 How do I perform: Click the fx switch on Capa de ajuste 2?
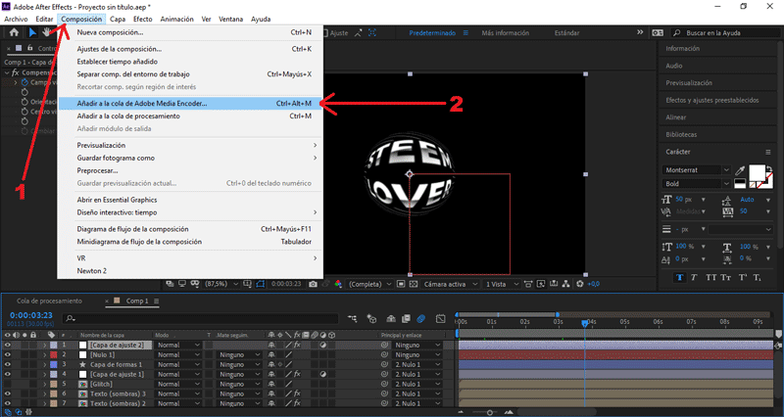[297, 346]
